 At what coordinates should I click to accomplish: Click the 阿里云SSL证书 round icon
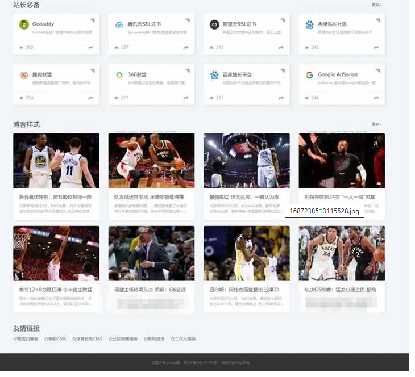pos(214,24)
